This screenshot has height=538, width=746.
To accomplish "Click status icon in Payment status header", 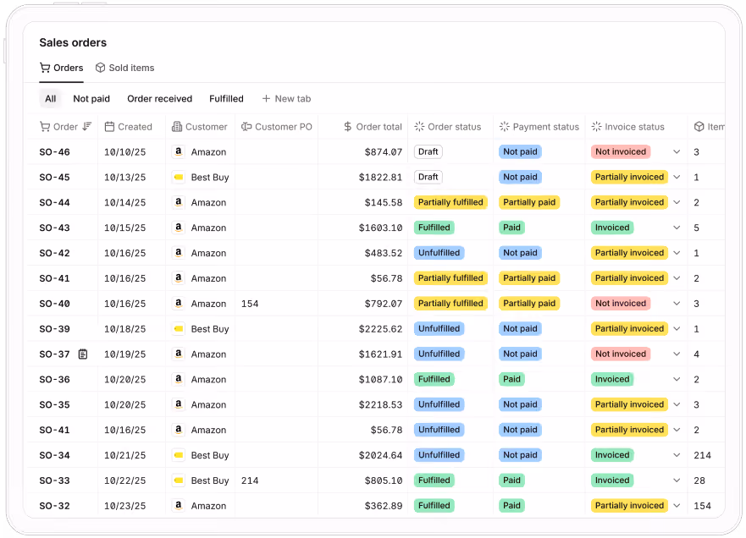I will point(505,126).
